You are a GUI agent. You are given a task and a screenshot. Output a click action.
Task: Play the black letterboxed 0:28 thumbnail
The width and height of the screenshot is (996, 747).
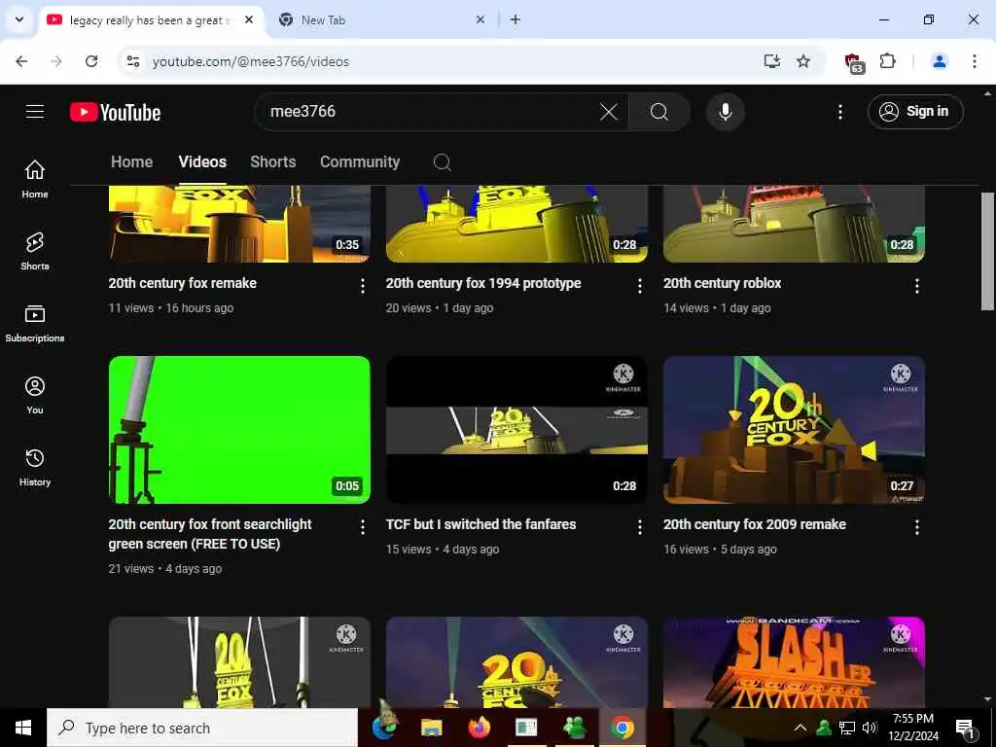[516, 429]
